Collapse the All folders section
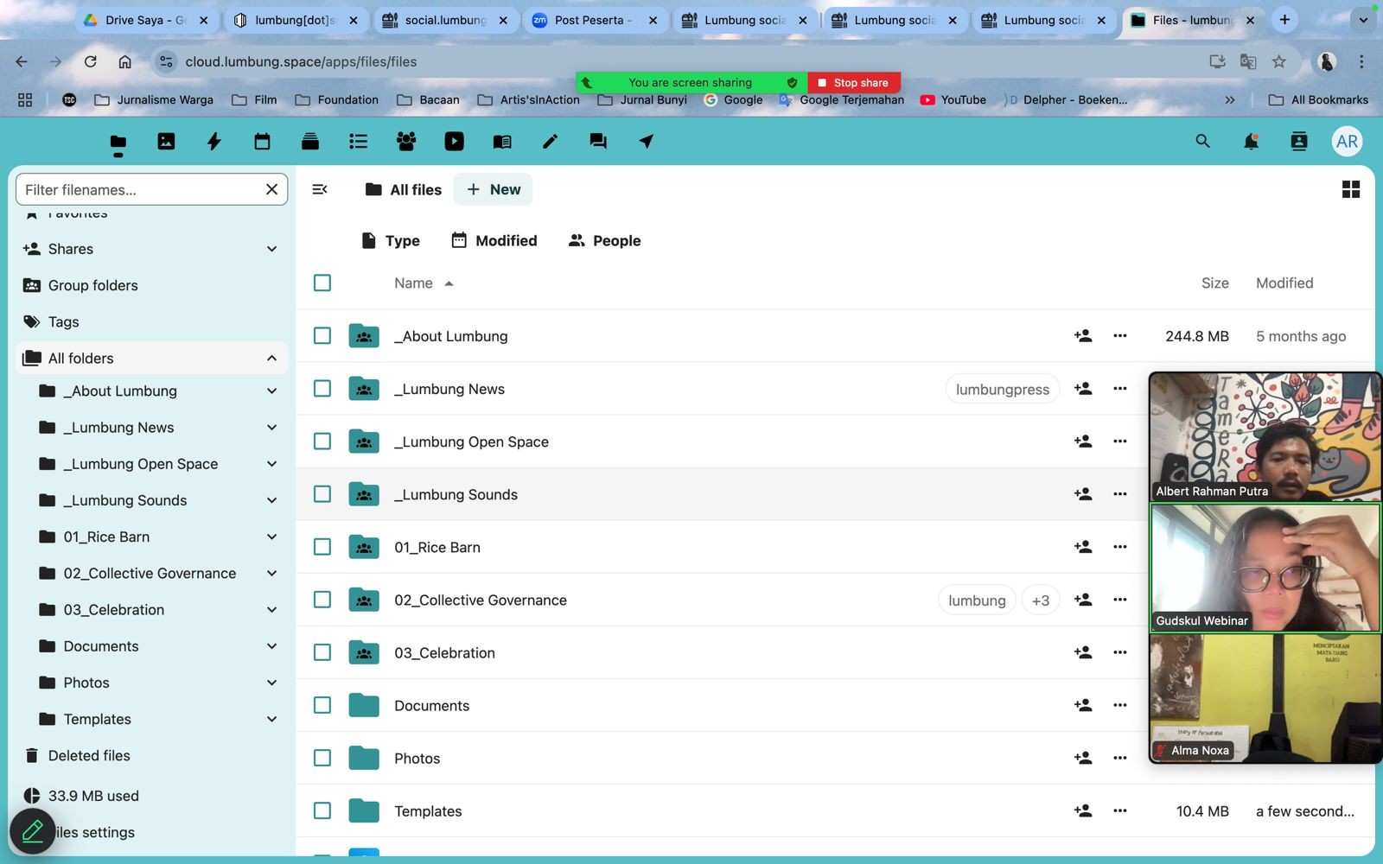Image resolution: width=1383 pixels, height=864 pixels. pyautogui.click(x=271, y=359)
